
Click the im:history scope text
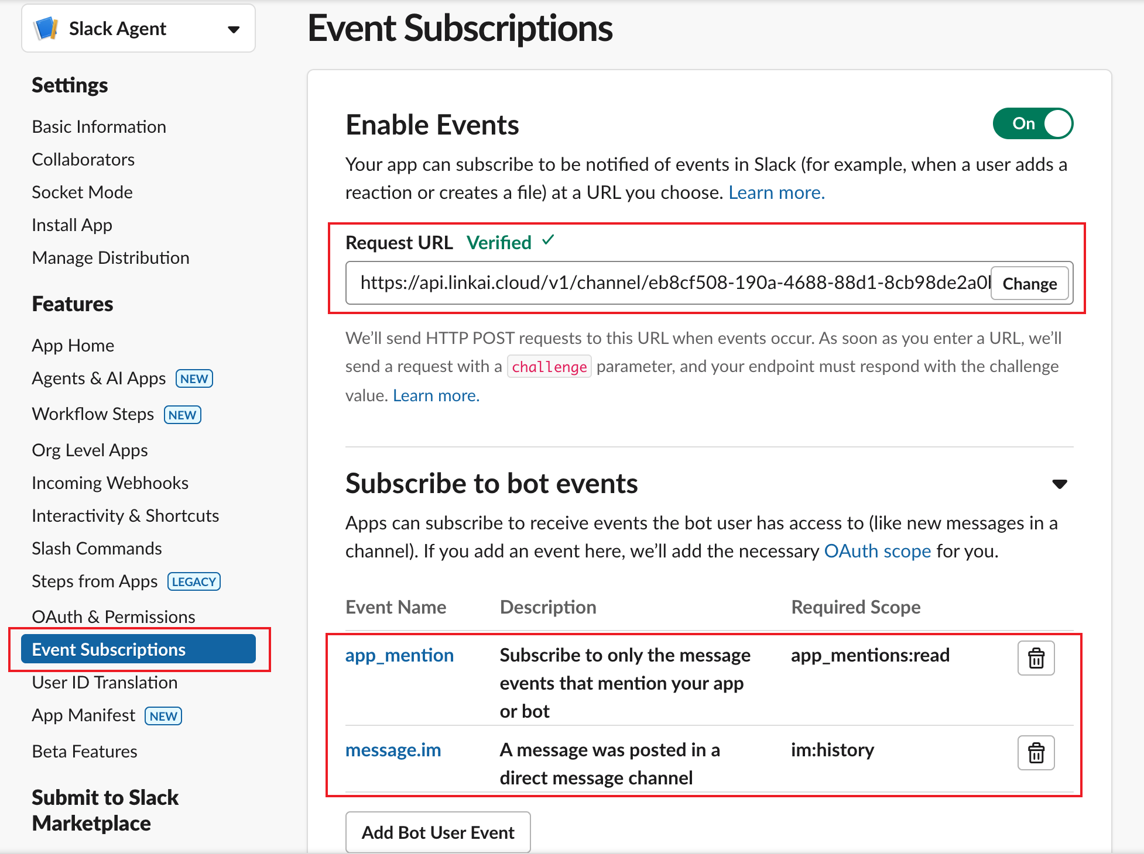833,750
